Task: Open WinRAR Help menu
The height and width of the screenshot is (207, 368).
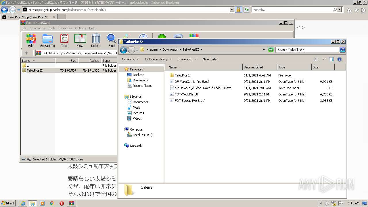Action: (92, 28)
